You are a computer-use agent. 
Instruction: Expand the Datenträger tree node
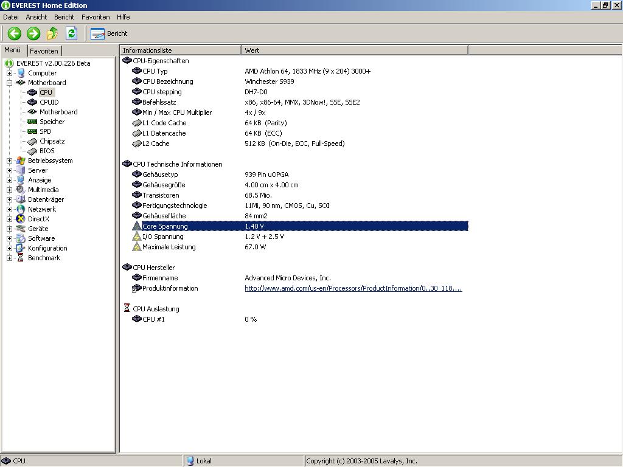10,199
